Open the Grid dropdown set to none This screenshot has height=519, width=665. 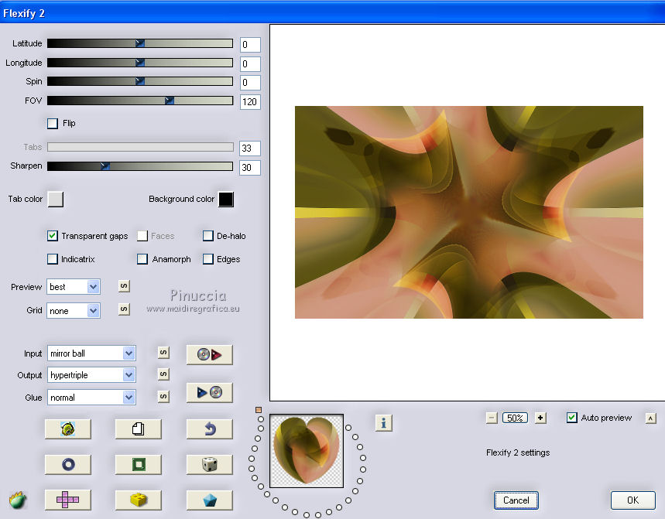74,311
